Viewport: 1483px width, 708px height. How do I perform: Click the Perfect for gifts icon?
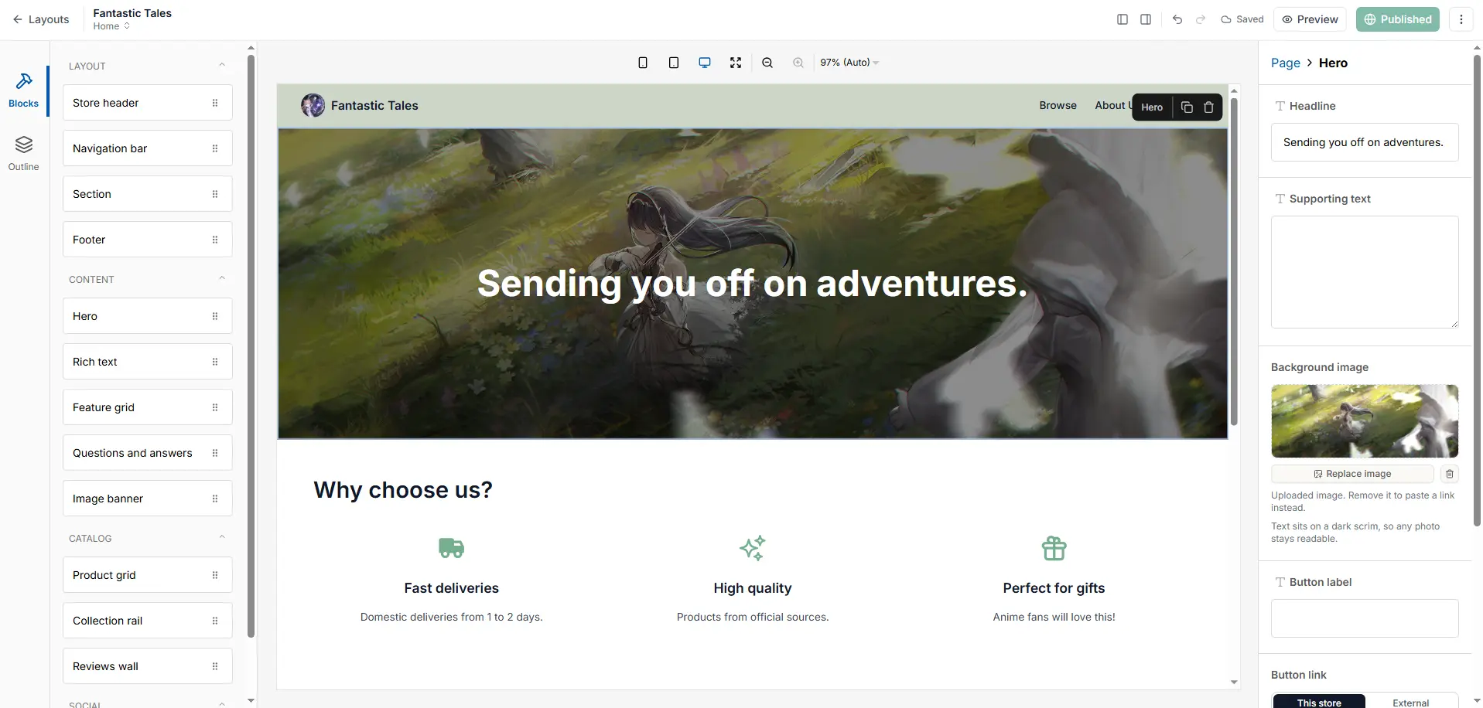(1054, 548)
